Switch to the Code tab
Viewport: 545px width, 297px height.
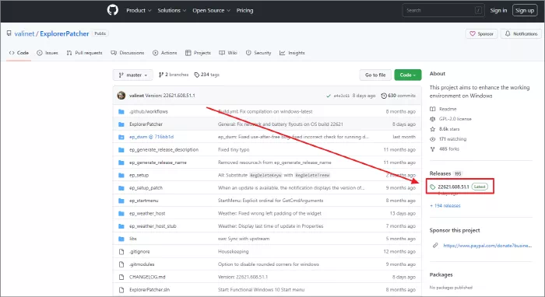[19, 53]
